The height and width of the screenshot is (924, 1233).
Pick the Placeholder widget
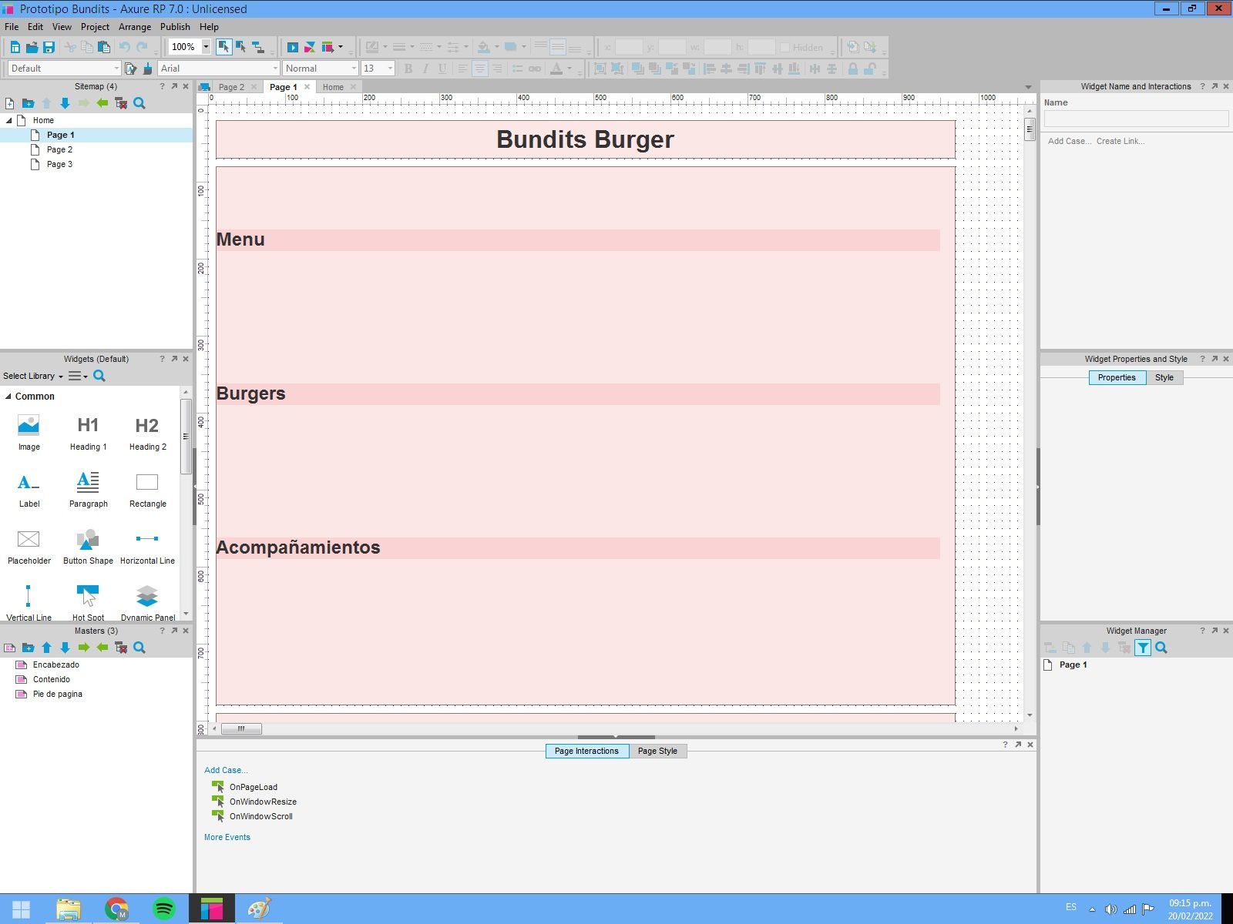29,547
